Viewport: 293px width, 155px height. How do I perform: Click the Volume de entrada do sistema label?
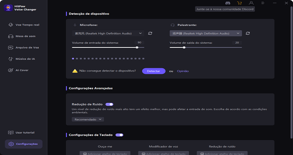click(x=95, y=43)
